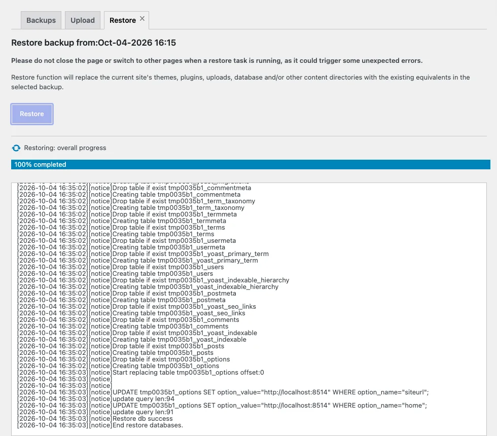This screenshot has width=497, height=436.
Task: Close the Restore tab with its X icon
Action: (x=143, y=19)
